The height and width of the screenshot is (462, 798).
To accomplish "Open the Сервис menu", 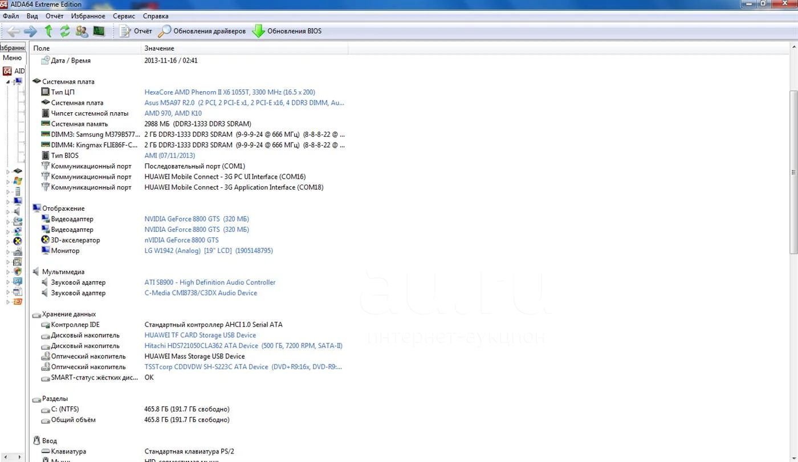I will click(124, 16).
